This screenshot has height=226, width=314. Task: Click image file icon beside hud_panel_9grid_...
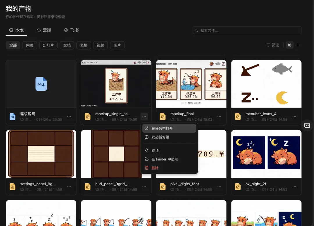[88, 187]
